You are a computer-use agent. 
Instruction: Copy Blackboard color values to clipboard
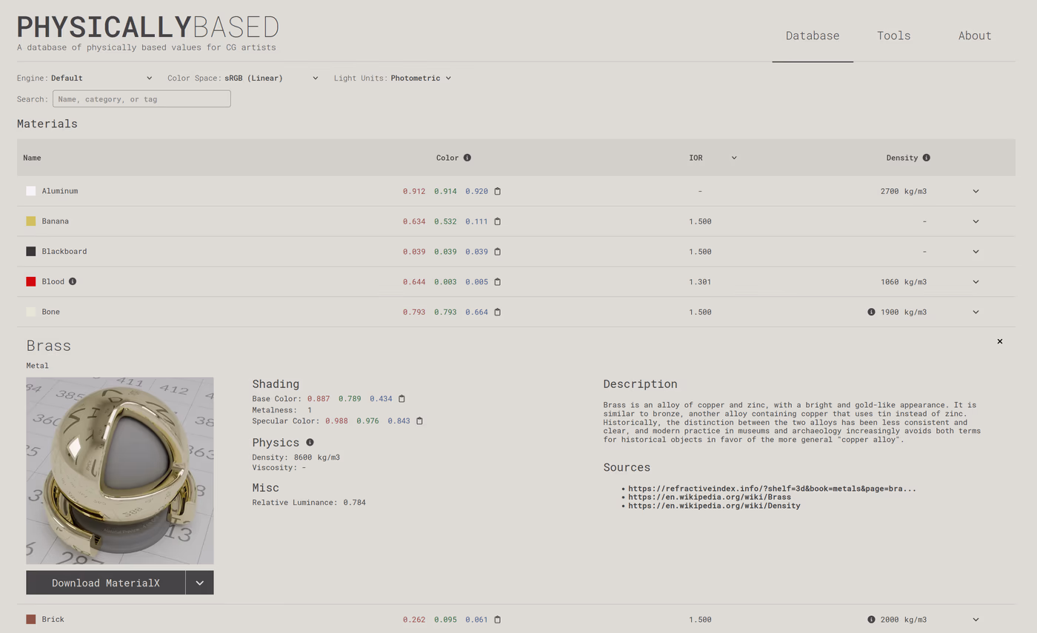point(498,252)
